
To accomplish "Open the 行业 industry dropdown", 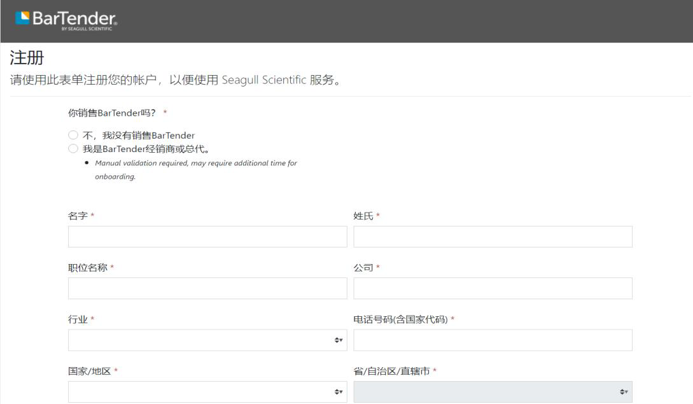I will (x=207, y=340).
